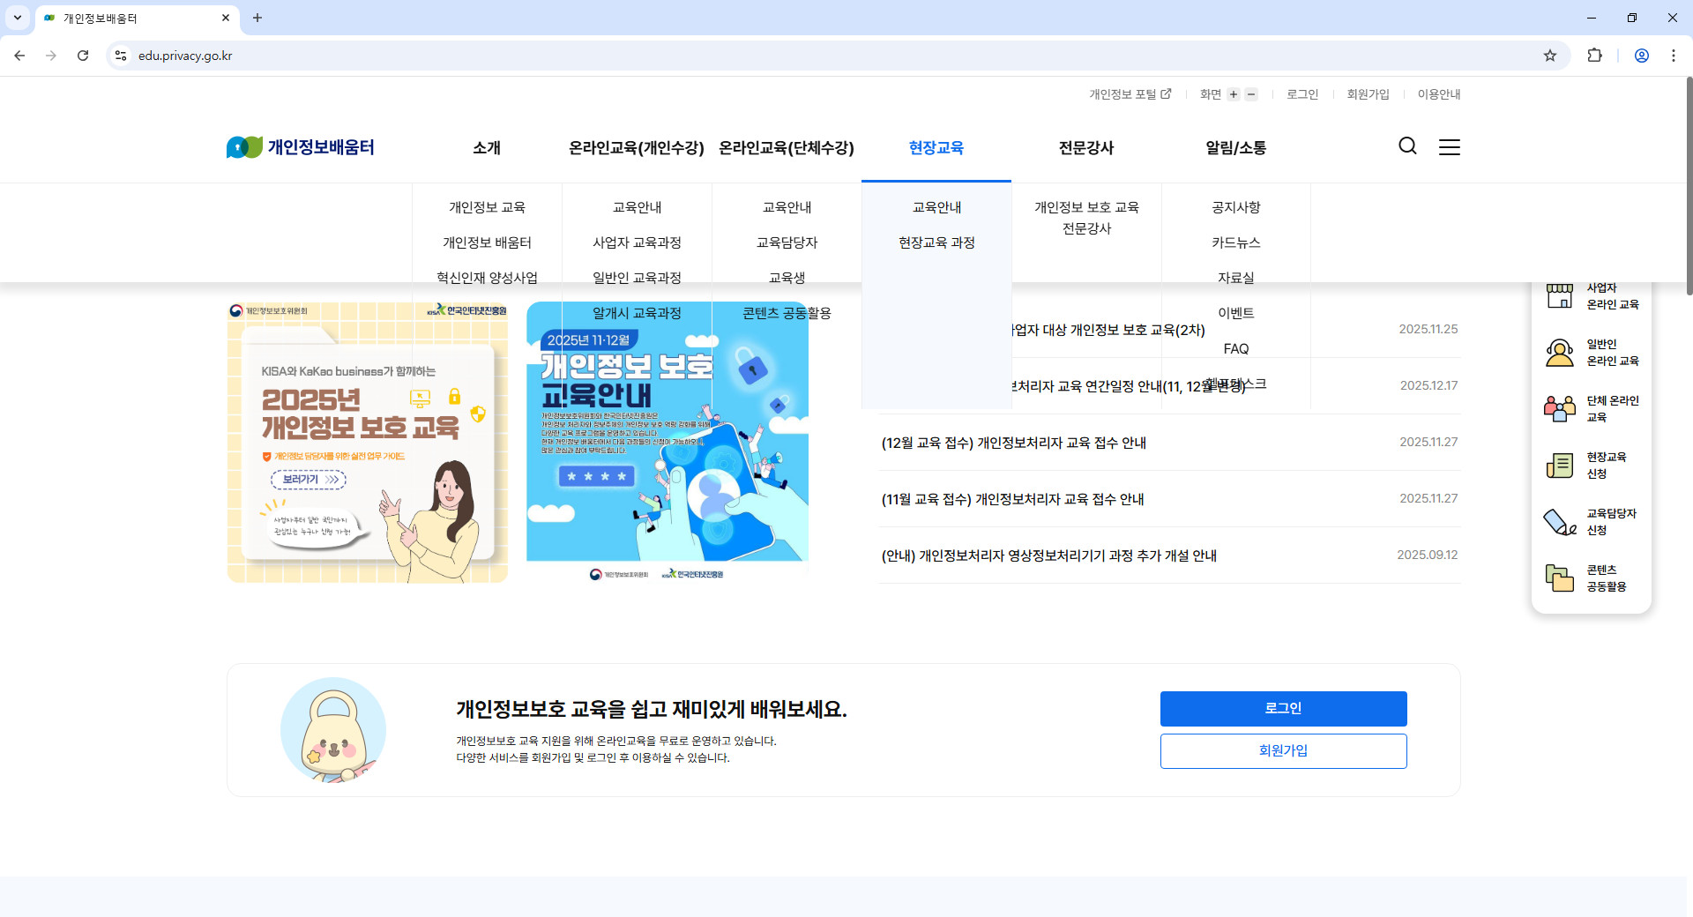Open the browser extensions puzzle icon
This screenshot has height=917, width=1693.
[x=1595, y=56]
